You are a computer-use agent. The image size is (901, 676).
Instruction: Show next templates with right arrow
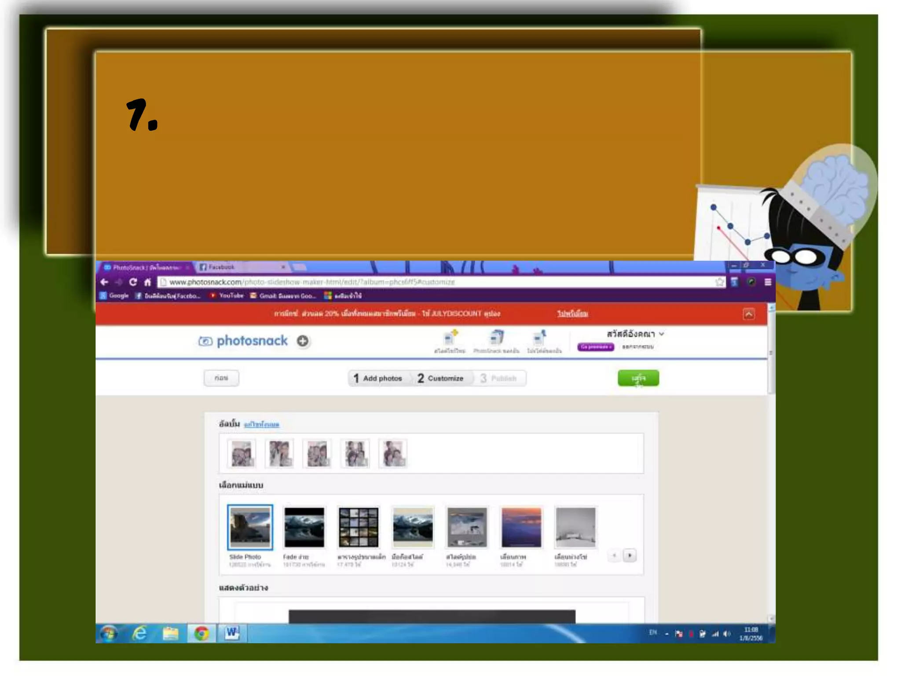pos(630,555)
